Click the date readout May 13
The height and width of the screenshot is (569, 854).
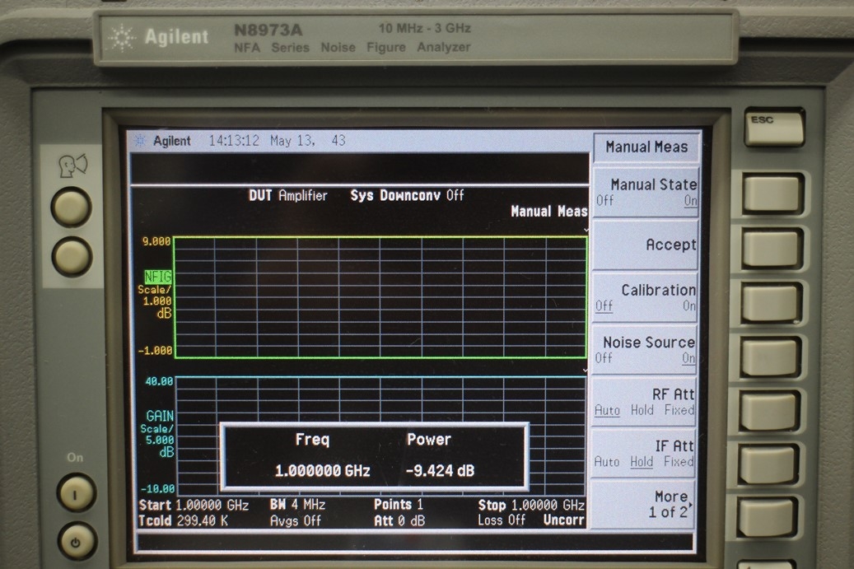click(292, 141)
